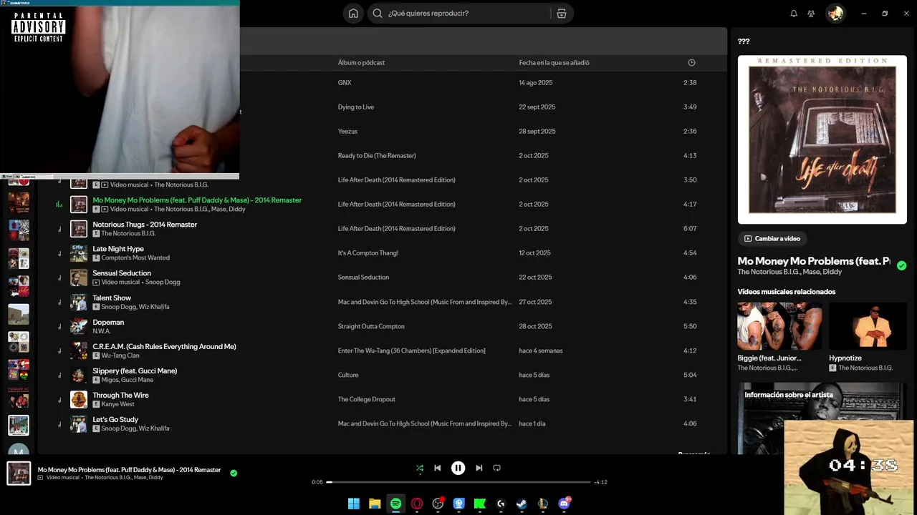Toggle shuffle playback
The image size is (917, 515).
click(x=420, y=468)
